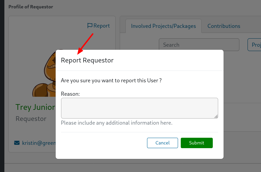Click the Reason: field label

(x=70, y=94)
